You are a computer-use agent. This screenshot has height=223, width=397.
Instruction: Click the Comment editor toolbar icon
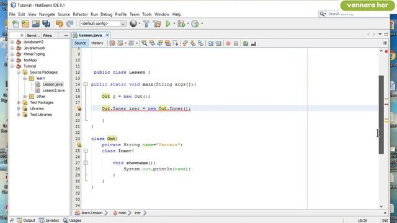pyautogui.click(x=246, y=43)
